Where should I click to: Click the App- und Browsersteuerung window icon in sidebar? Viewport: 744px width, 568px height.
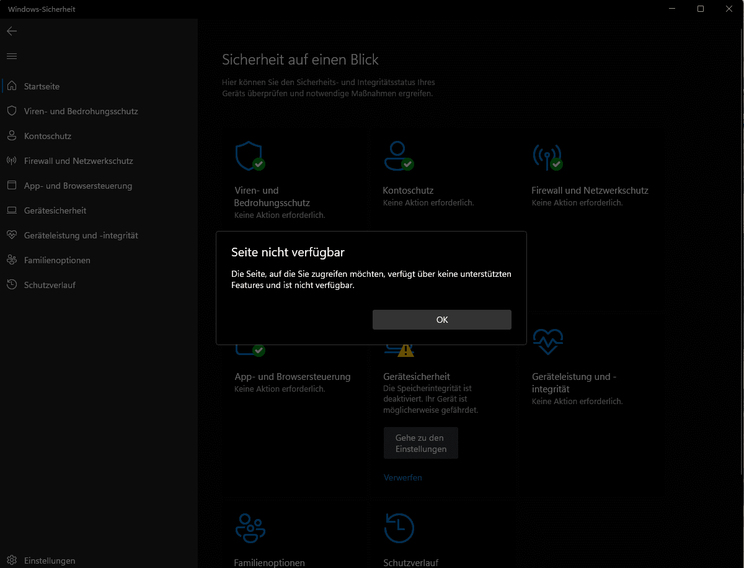(x=12, y=185)
